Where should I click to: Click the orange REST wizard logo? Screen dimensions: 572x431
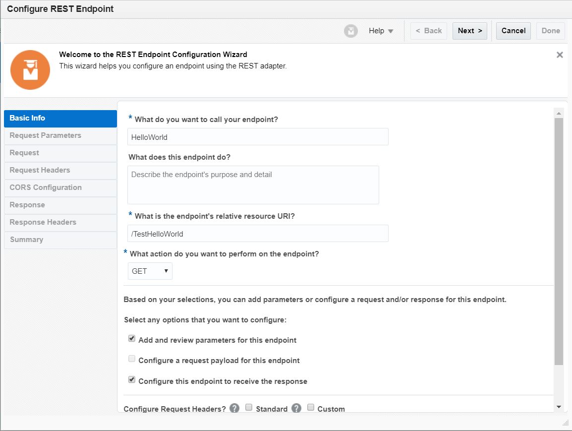(30, 70)
